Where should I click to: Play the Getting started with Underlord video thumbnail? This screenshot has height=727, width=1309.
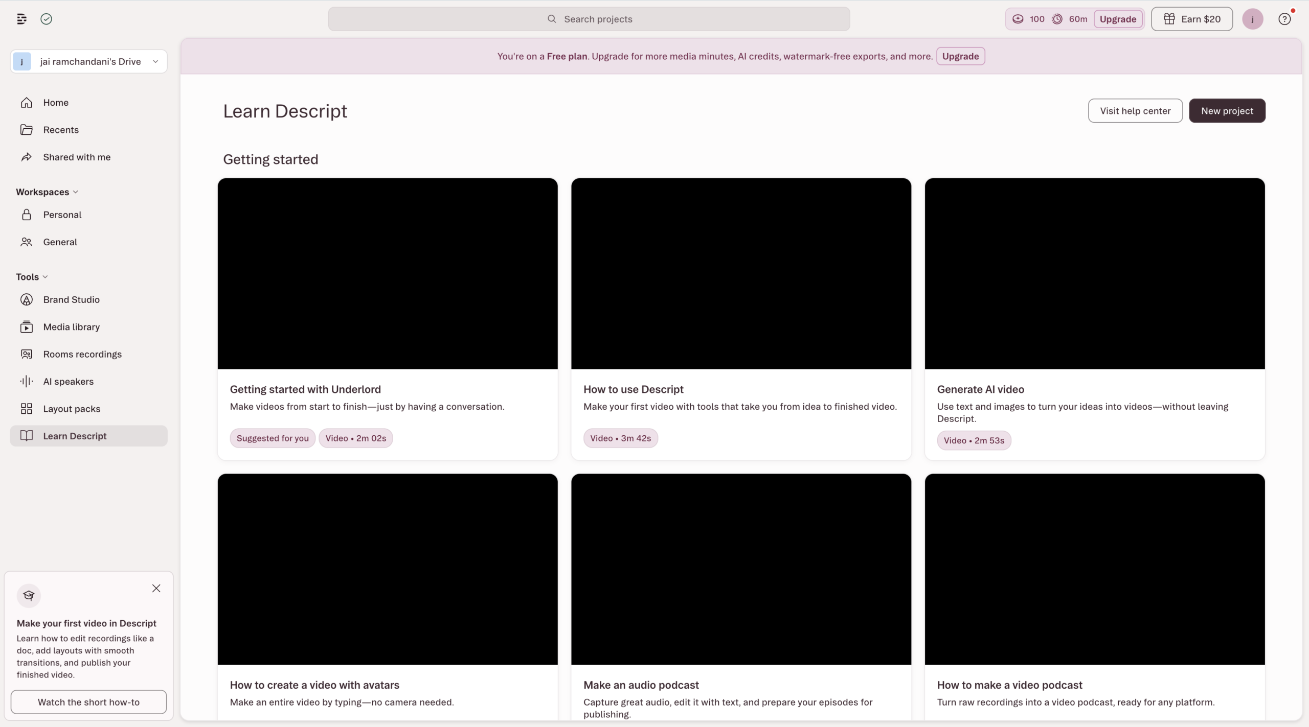pos(388,274)
